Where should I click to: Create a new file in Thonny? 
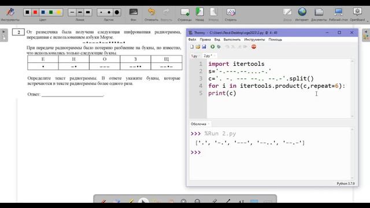click(x=192, y=47)
